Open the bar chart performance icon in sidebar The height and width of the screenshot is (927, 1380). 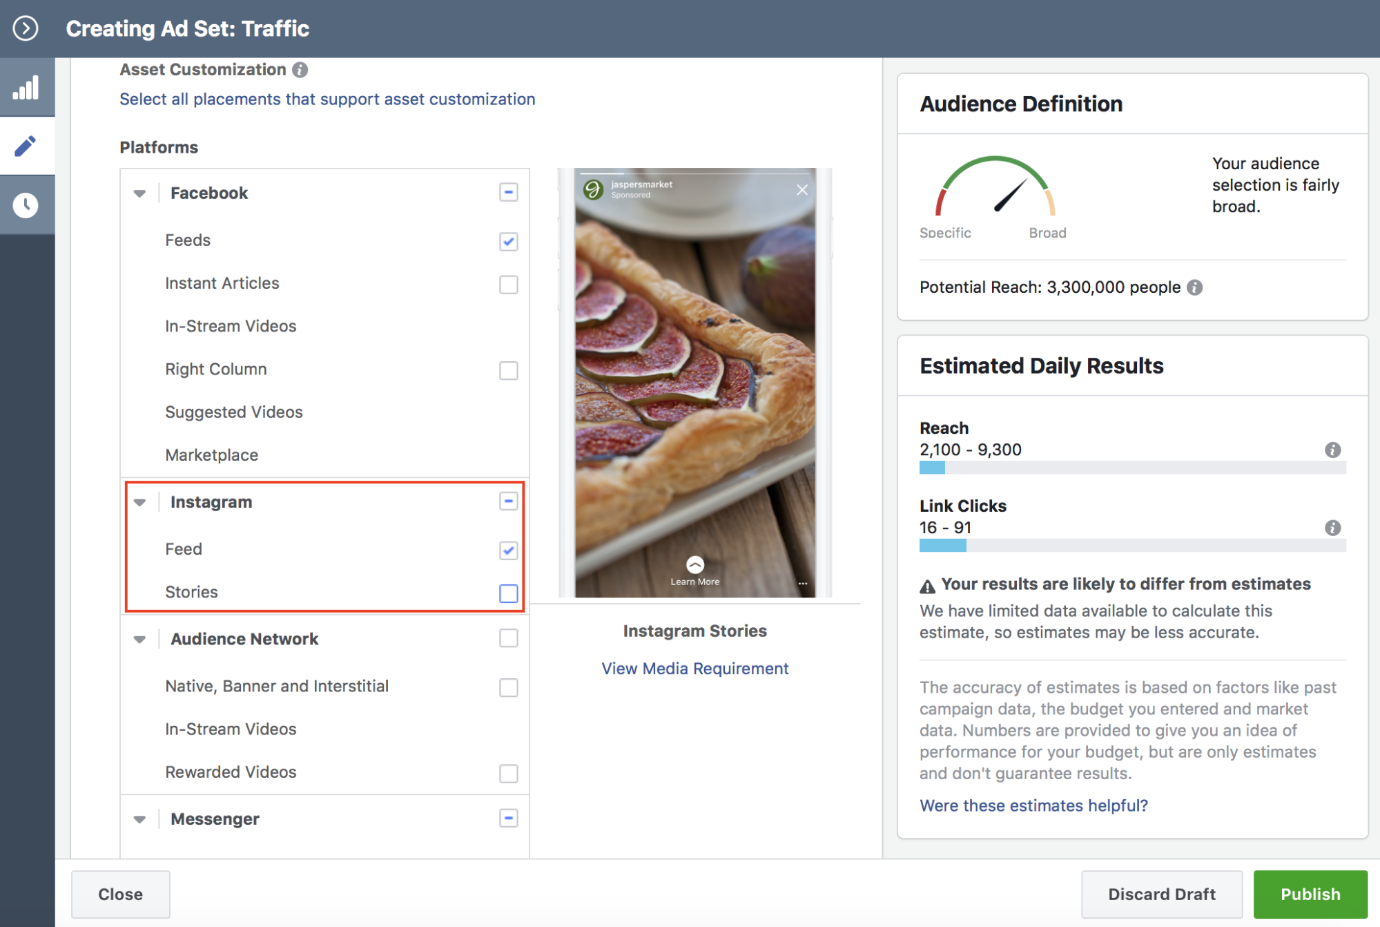(x=26, y=88)
